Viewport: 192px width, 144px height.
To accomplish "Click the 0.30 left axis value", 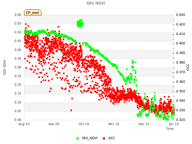I will click(18, 67).
